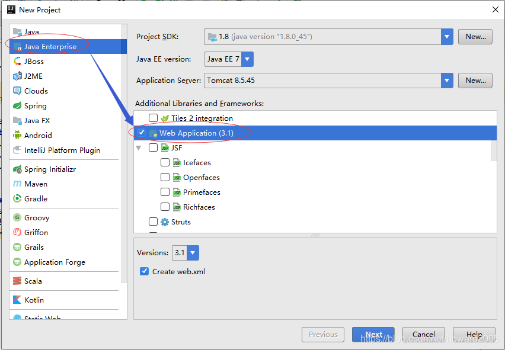Enable the Tiles 2 integration checkbox
Viewport: 505px width, 350px height.
(x=153, y=118)
